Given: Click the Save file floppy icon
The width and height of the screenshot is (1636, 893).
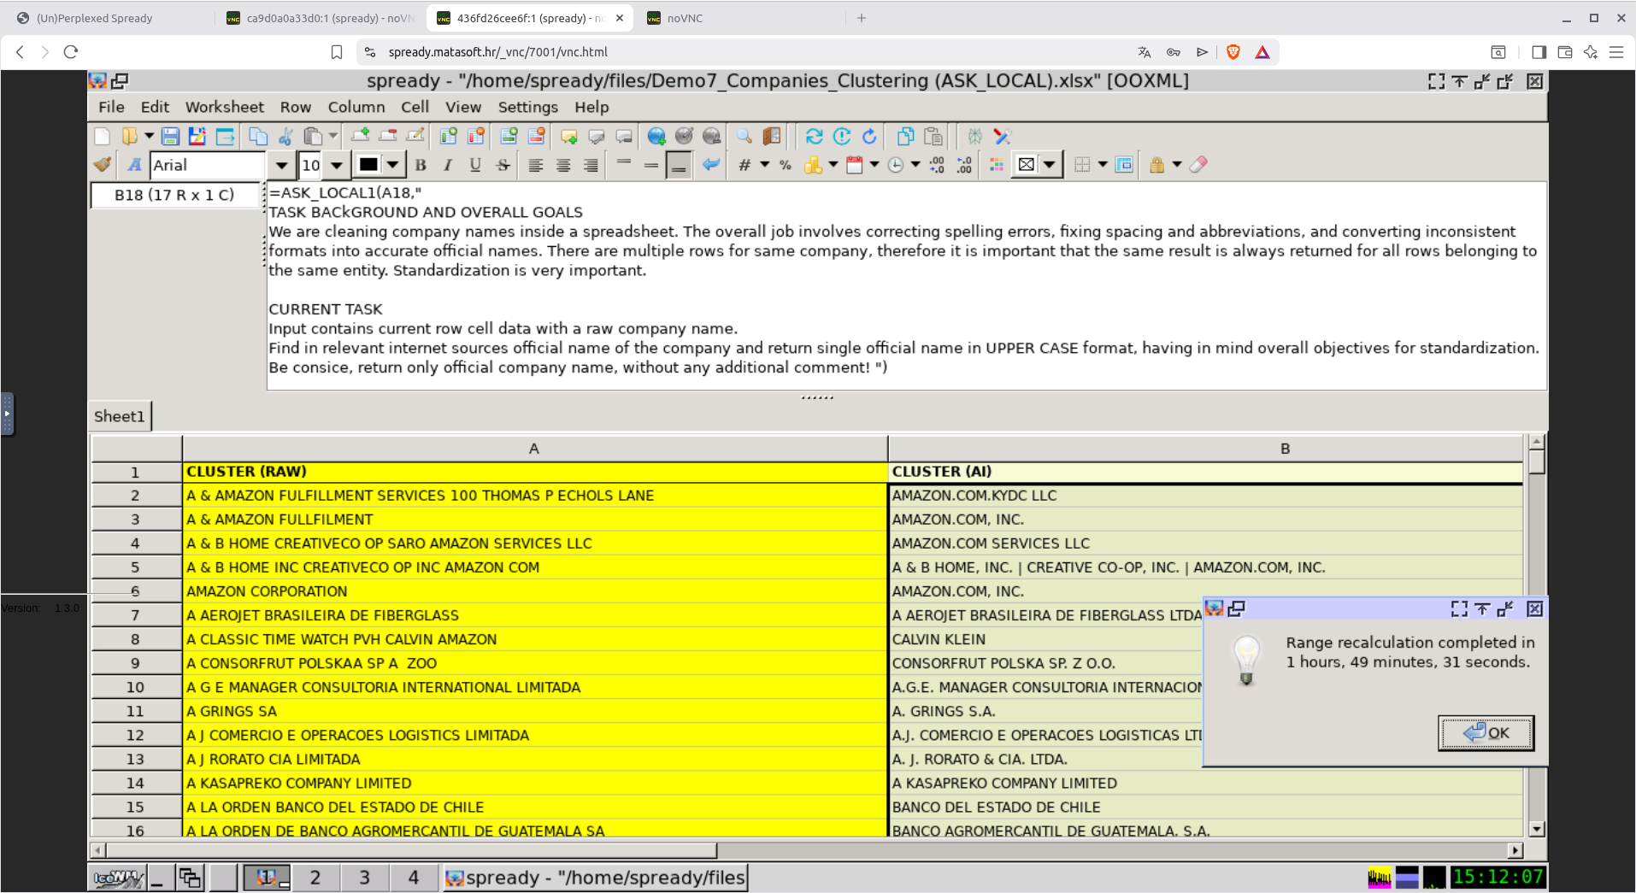Looking at the screenshot, I should tap(170, 137).
